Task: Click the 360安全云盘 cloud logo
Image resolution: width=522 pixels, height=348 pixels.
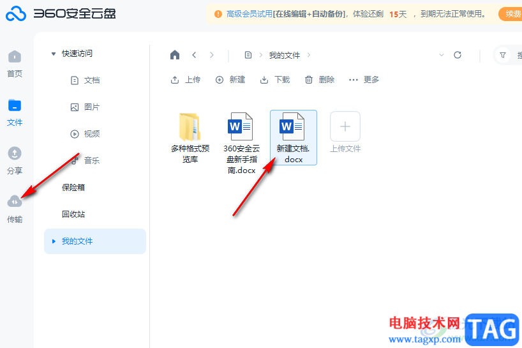Action: coord(16,13)
